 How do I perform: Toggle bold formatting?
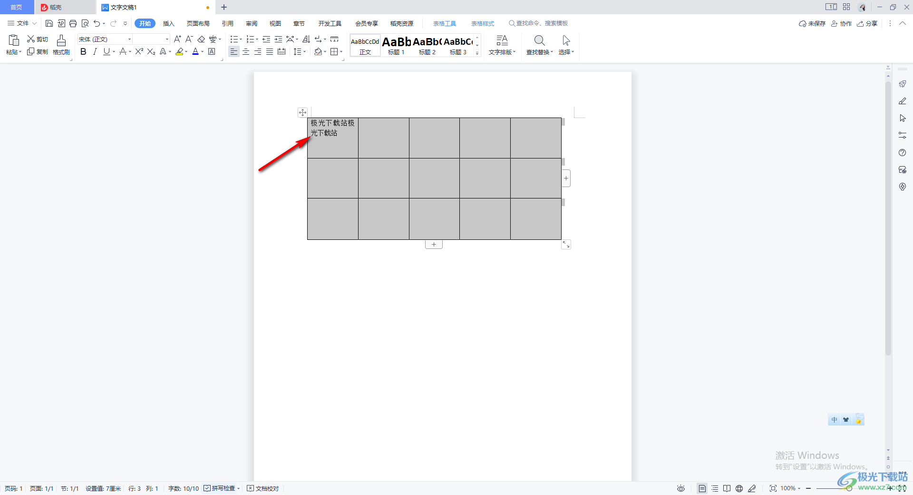tap(83, 51)
